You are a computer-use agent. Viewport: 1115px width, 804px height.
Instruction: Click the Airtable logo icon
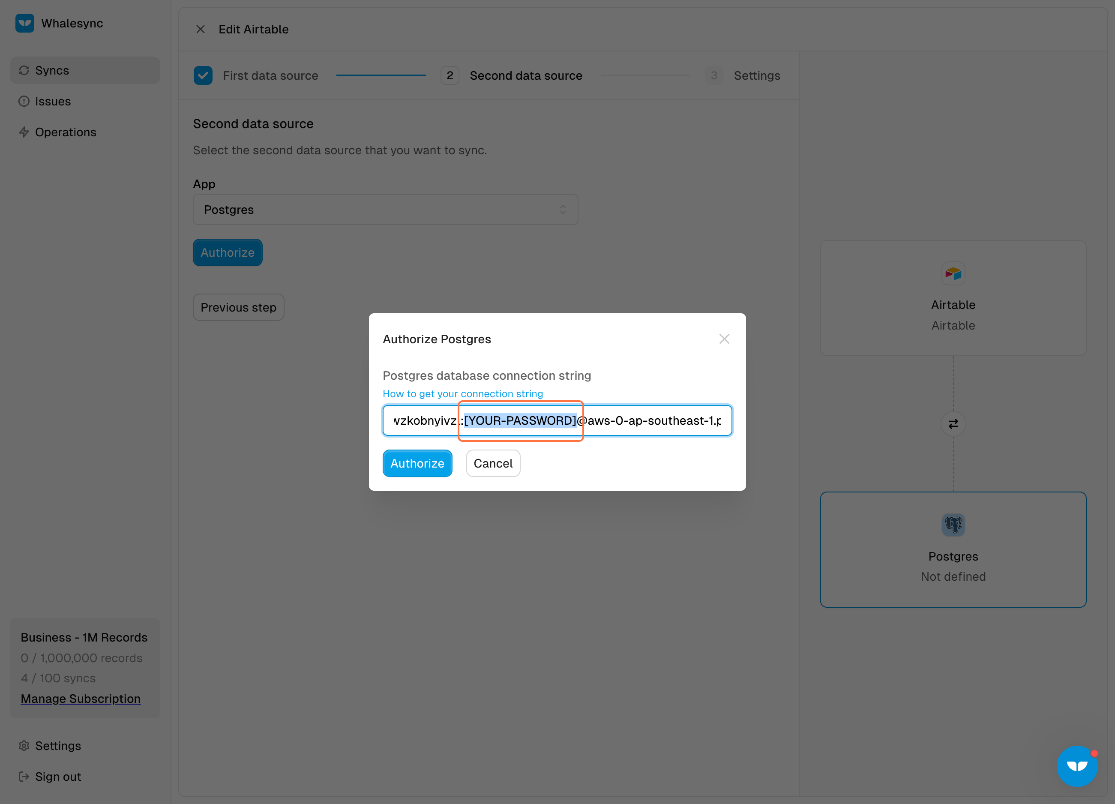pyautogui.click(x=953, y=273)
